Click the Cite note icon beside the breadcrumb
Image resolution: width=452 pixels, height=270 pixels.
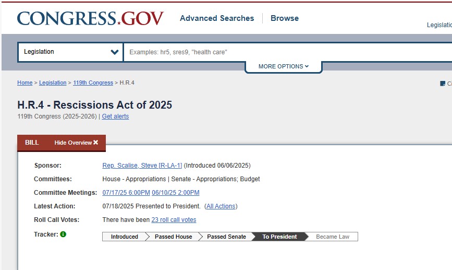point(443,84)
